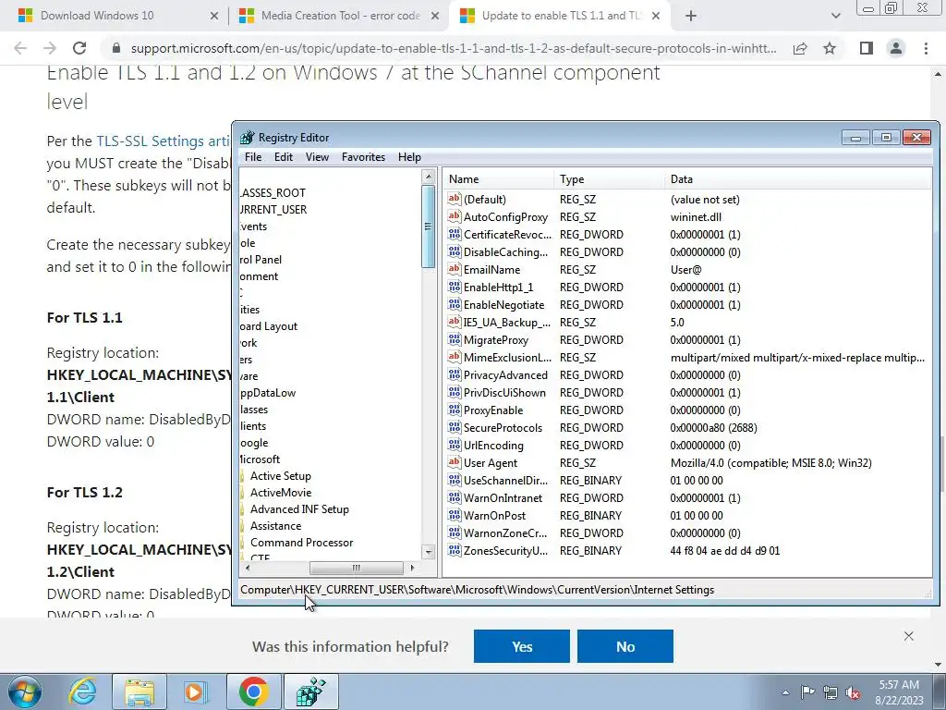Click the muted volume tray icon
This screenshot has width=946, height=710.
[x=853, y=692]
